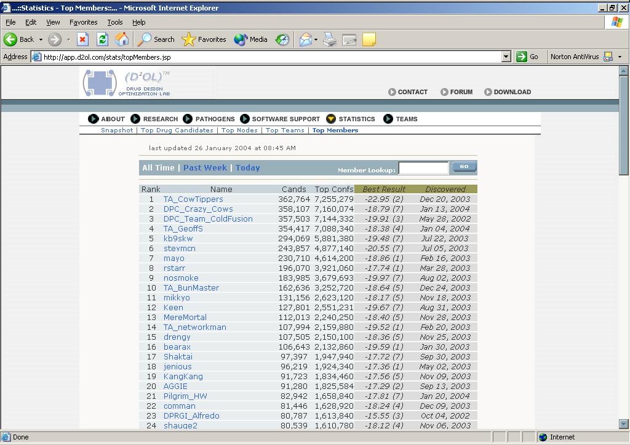The image size is (630, 445).
Task: Open the Home page icon
Action: point(122,39)
